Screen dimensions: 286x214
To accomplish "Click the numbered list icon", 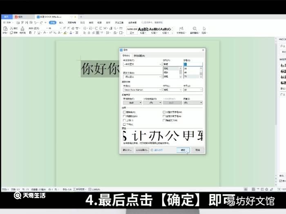I will point(90,28).
